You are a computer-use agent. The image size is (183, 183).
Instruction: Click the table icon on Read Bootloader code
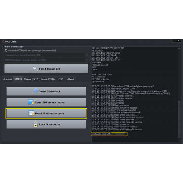tap(31, 113)
